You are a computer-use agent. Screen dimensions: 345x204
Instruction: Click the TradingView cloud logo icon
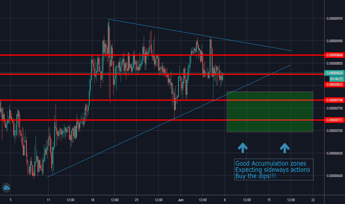6,188
